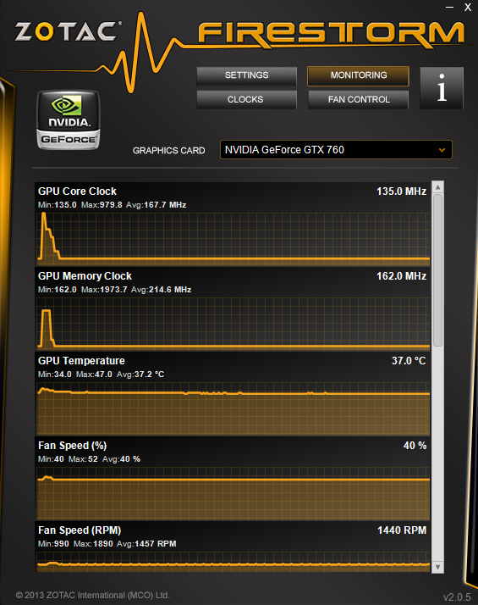Click the Fan Speed (RPM) title

click(x=80, y=530)
